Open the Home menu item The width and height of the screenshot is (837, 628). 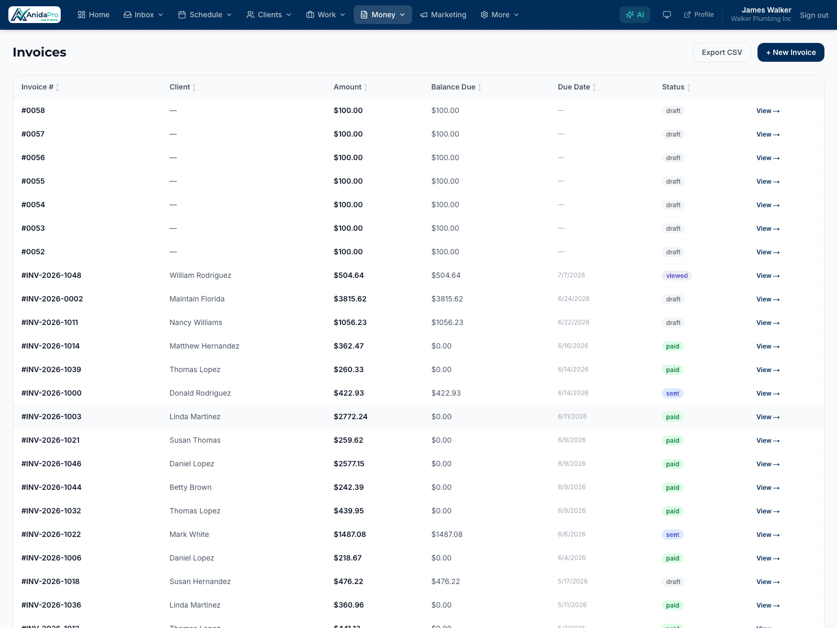tap(94, 15)
